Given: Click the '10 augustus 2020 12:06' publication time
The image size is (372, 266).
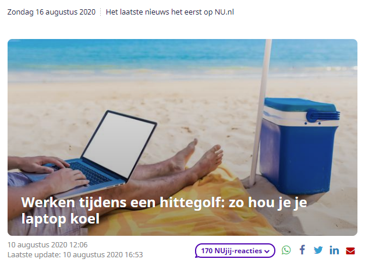Looking at the screenshot, I should (x=48, y=244).
